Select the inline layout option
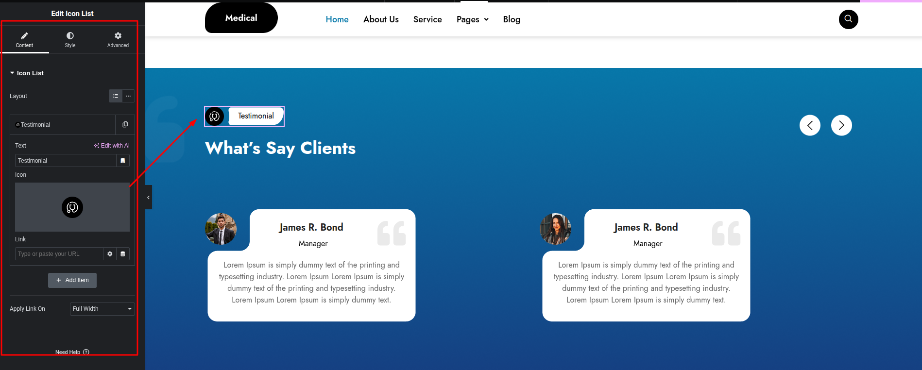This screenshot has height=370, width=922. pos(128,96)
